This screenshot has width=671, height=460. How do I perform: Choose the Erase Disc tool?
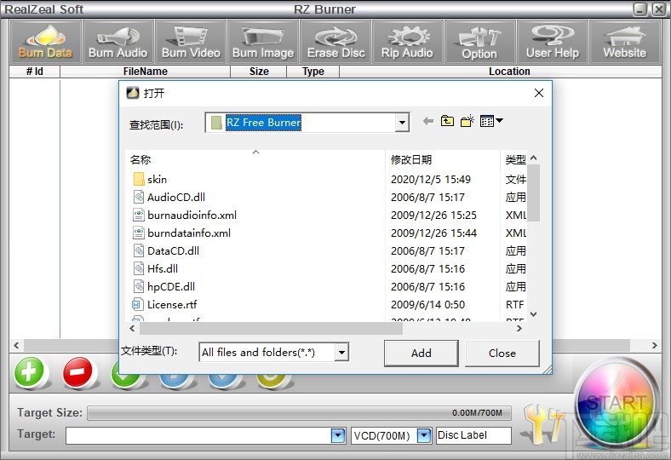[336, 42]
